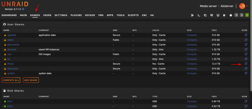Click the warning triangle next to Media

point(5,64)
